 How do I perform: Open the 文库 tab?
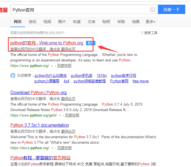click(x=92, y=22)
